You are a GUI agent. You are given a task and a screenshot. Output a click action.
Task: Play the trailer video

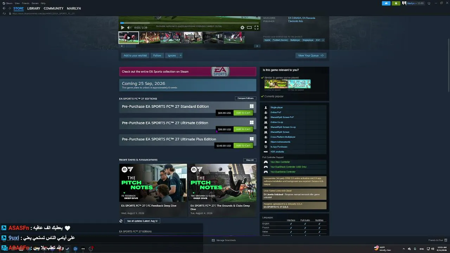122,27
